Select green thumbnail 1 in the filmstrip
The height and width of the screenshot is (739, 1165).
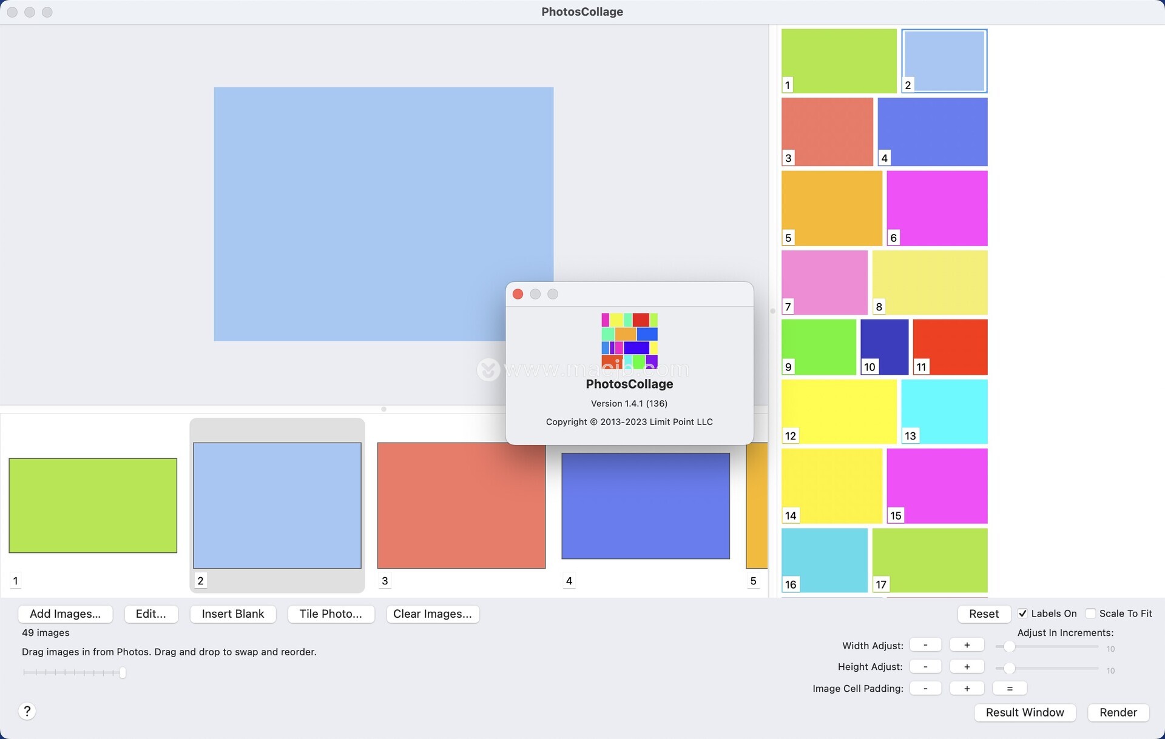click(x=93, y=506)
